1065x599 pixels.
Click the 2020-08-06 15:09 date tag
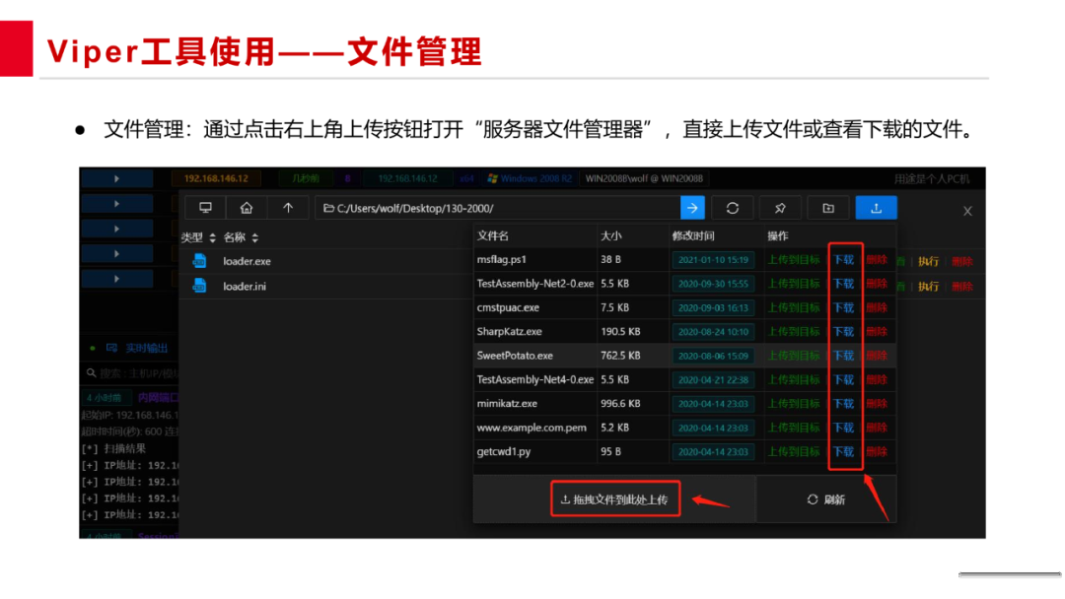pos(713,356)
